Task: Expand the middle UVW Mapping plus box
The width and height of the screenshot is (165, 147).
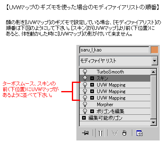Action: 92,91
